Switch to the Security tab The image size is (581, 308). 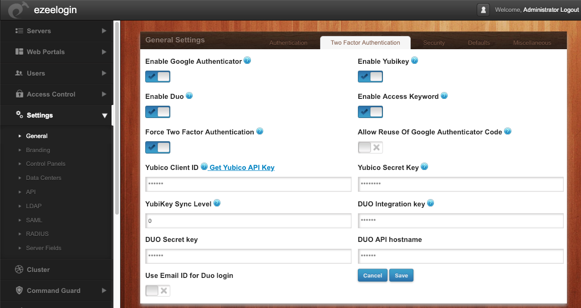(x=434, y=43)
